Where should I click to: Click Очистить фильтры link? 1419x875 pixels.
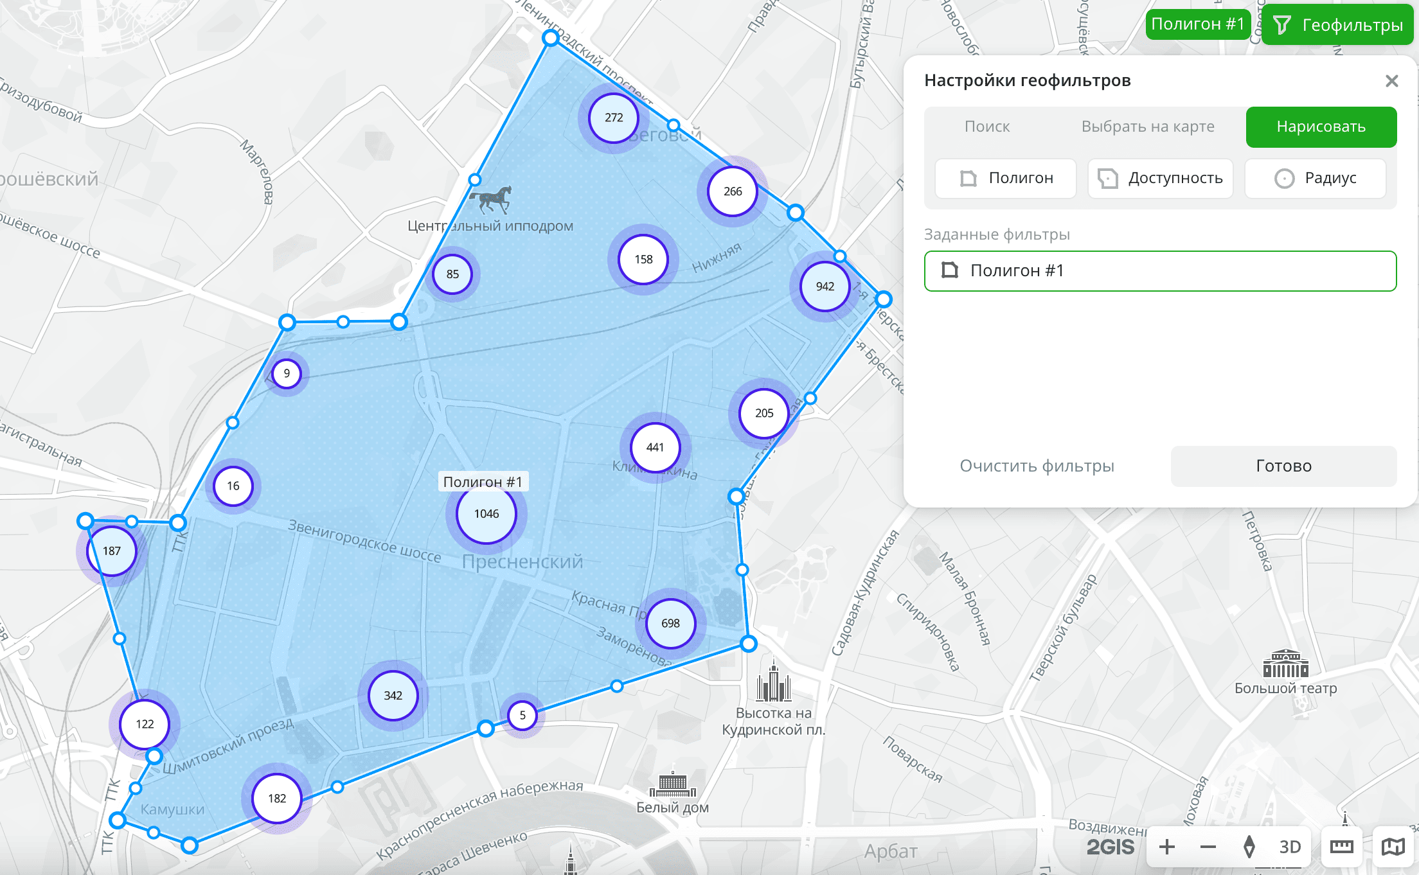coord(1037,466)
